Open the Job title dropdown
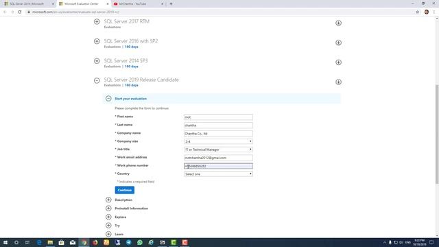This screenshot has height=247, width=439. coord(218,150)
